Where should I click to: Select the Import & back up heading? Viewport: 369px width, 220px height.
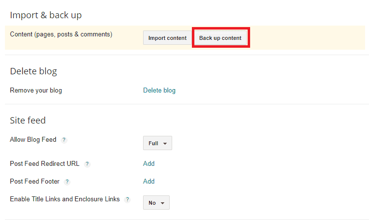tap(46, 15)
